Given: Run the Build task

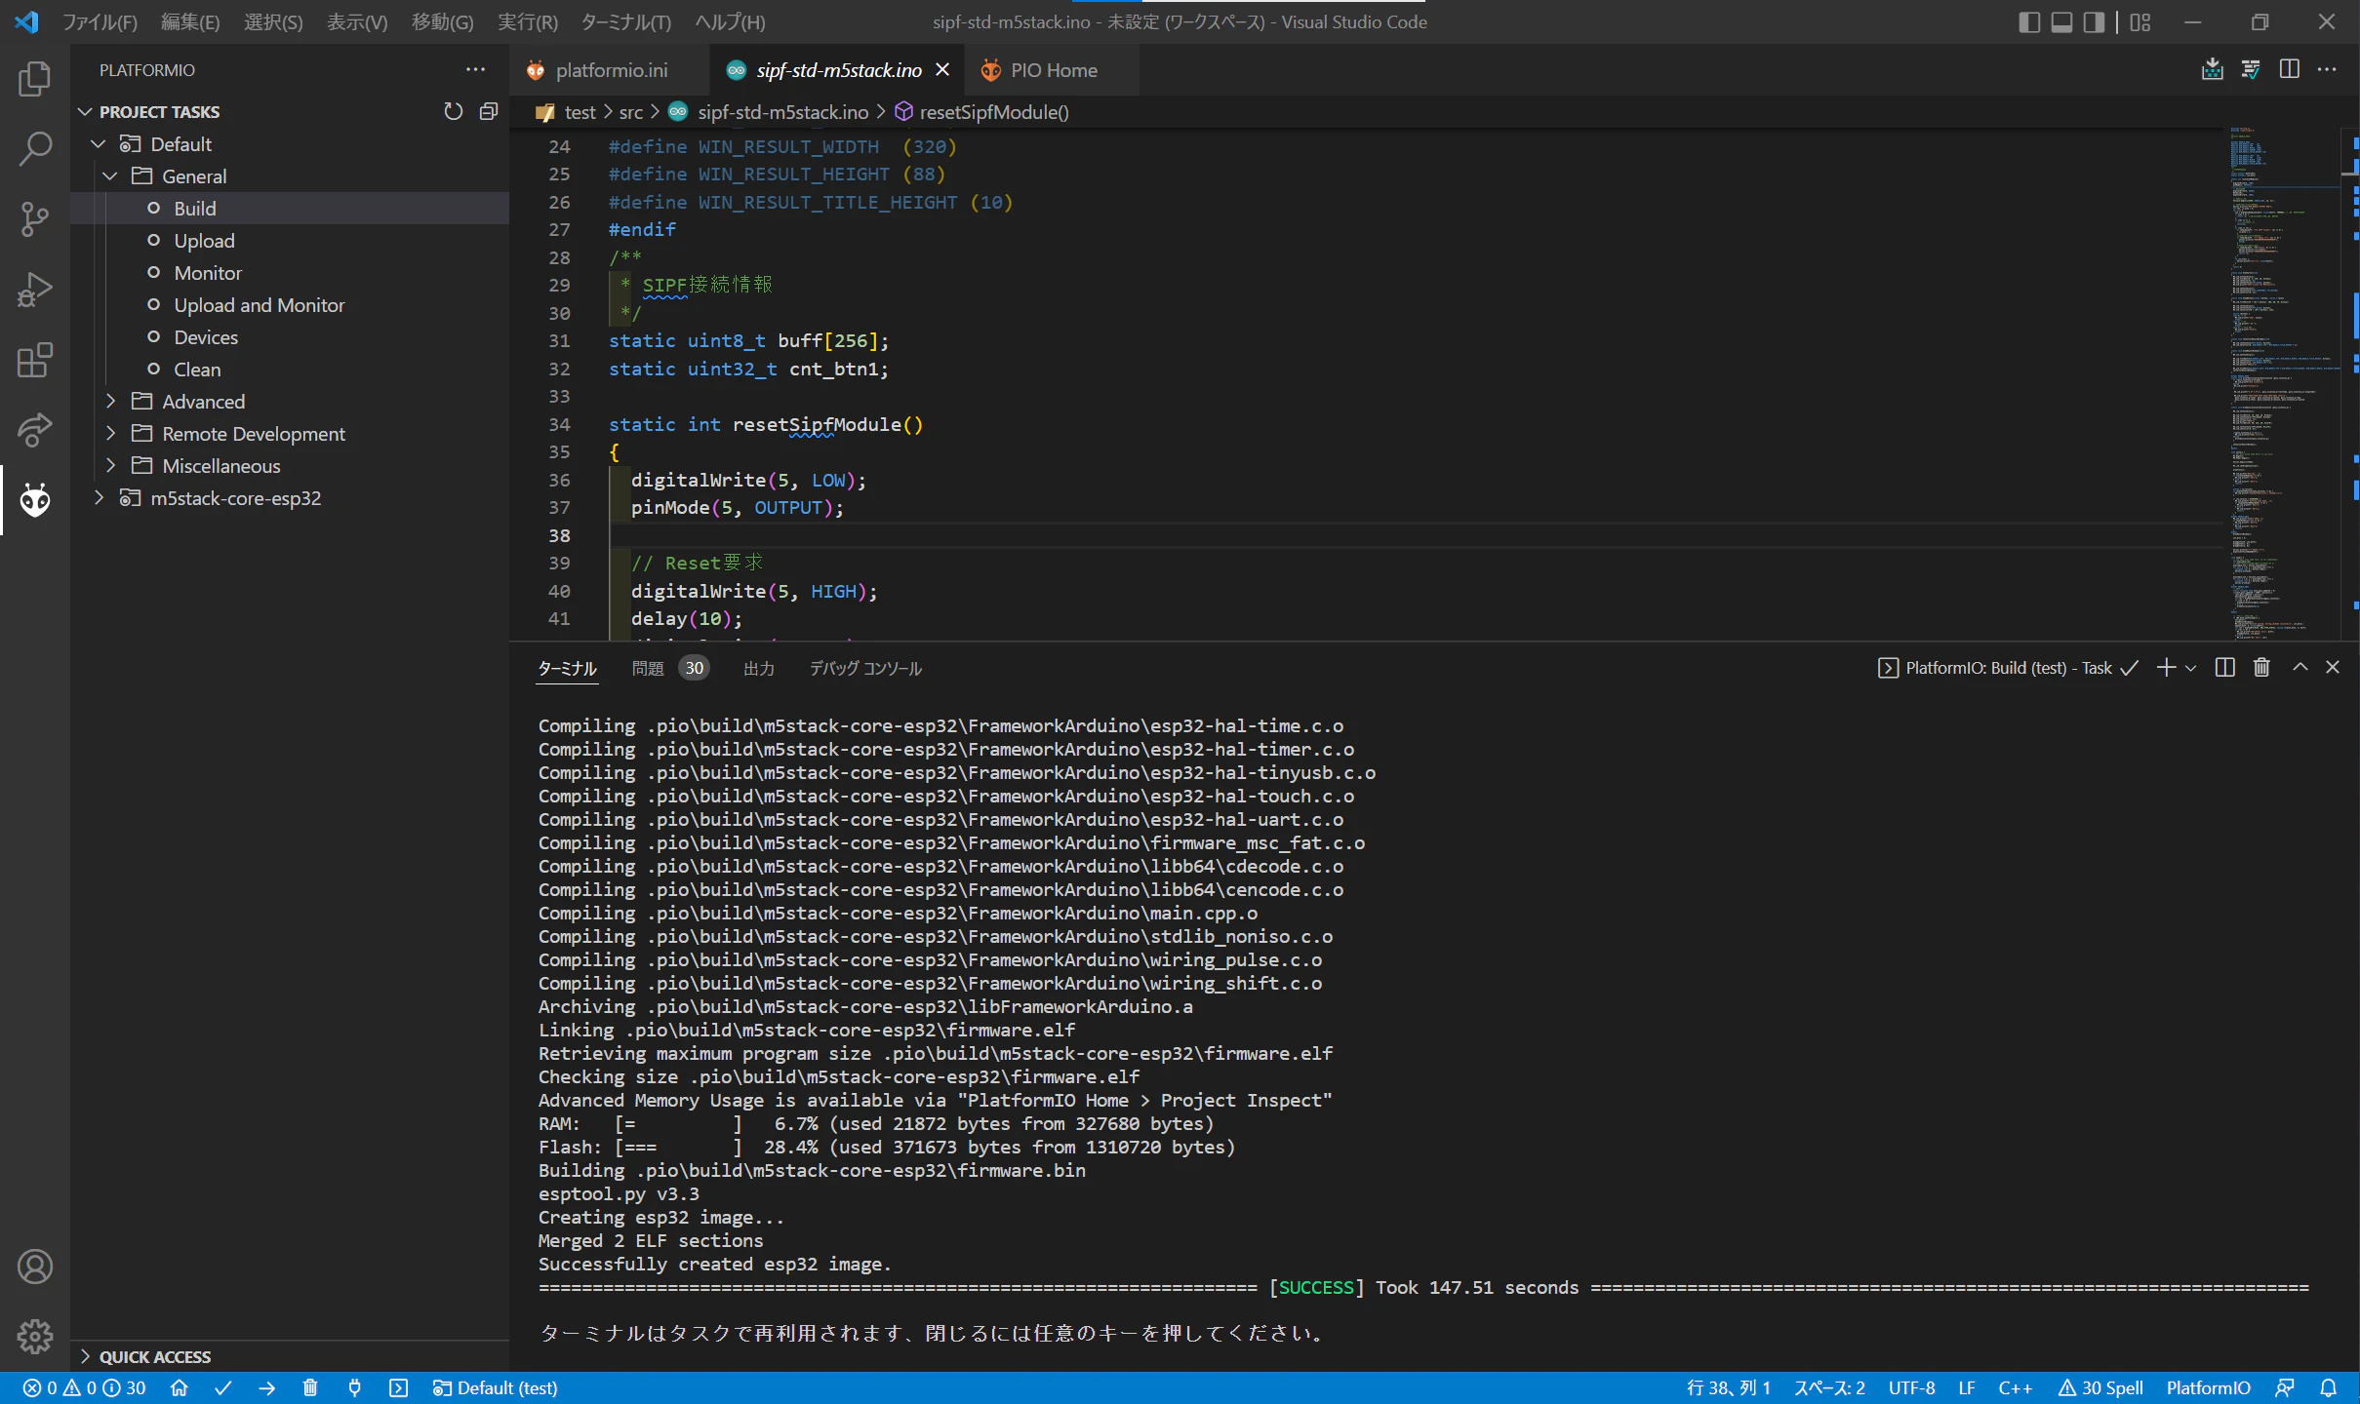Looking at the screenshot, I should [194, 209].
